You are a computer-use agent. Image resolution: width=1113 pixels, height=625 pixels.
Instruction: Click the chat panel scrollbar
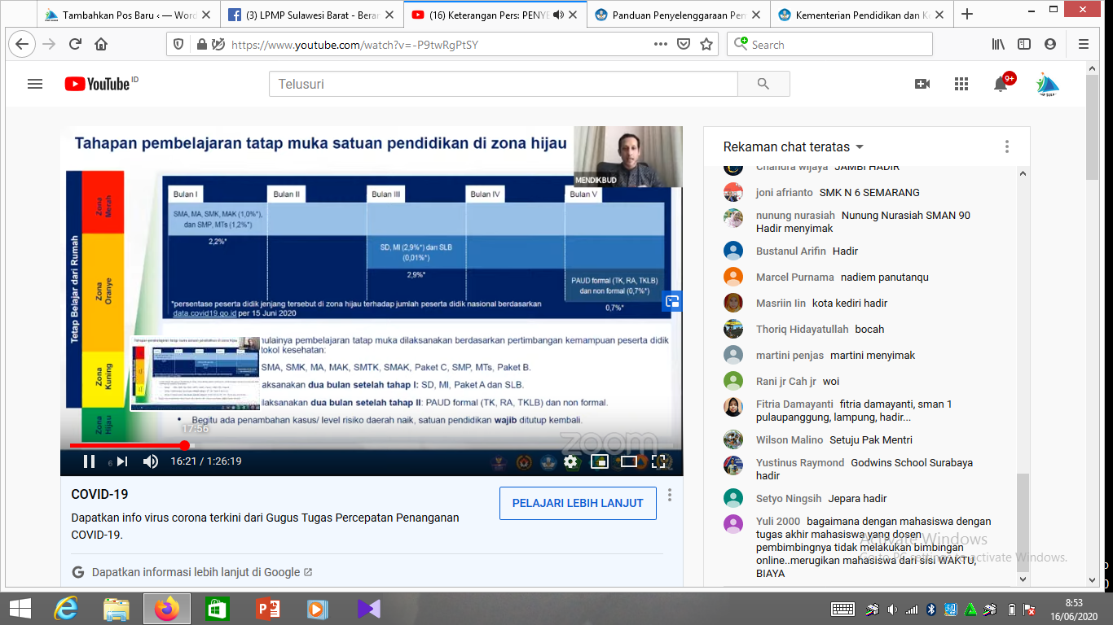(x=1023, y=522)
